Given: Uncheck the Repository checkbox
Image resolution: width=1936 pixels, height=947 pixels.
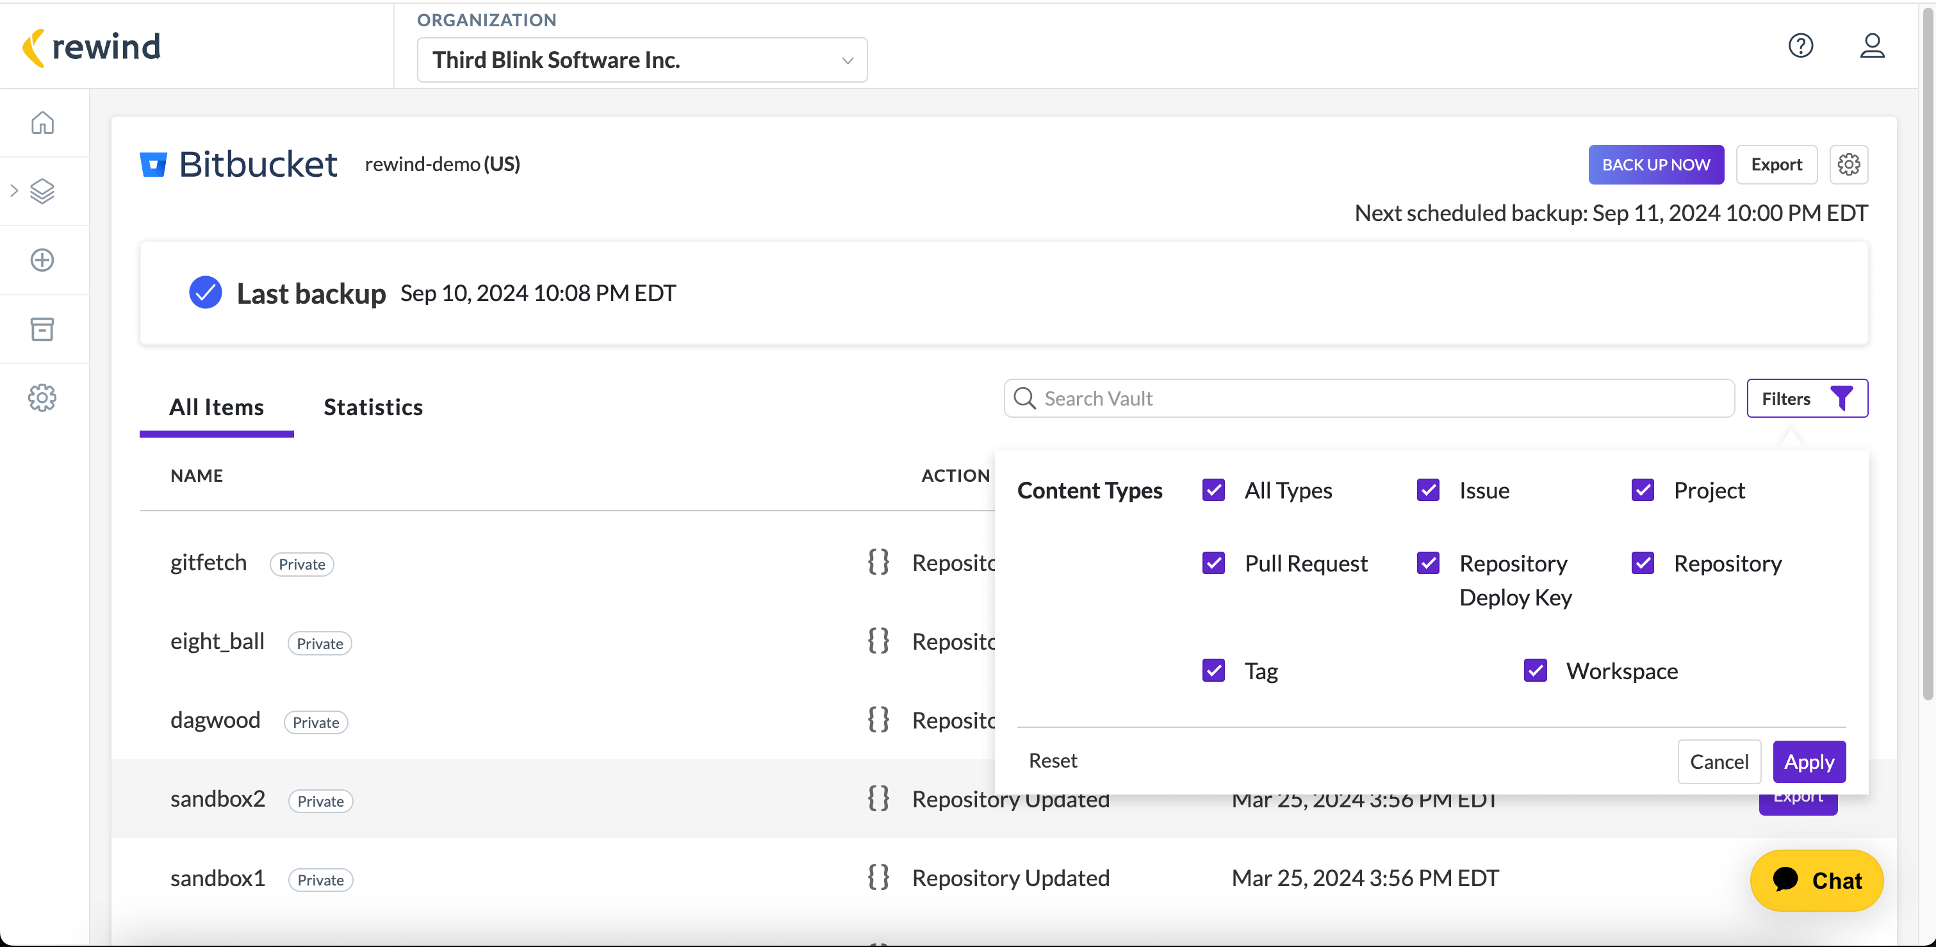Looking at the screenshot, I should pos(1643,563).
